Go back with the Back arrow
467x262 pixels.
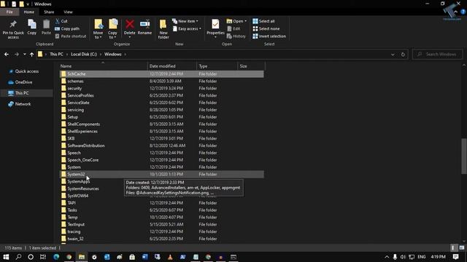7,55
